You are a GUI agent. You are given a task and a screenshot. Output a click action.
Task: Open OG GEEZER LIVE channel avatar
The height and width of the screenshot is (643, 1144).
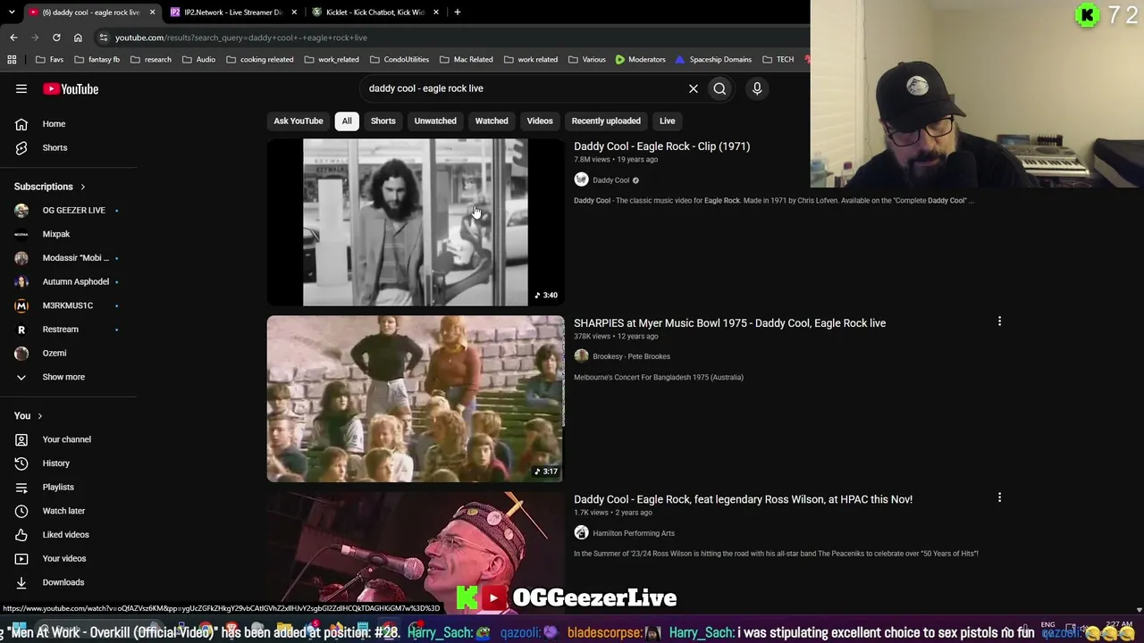[21, 211]
